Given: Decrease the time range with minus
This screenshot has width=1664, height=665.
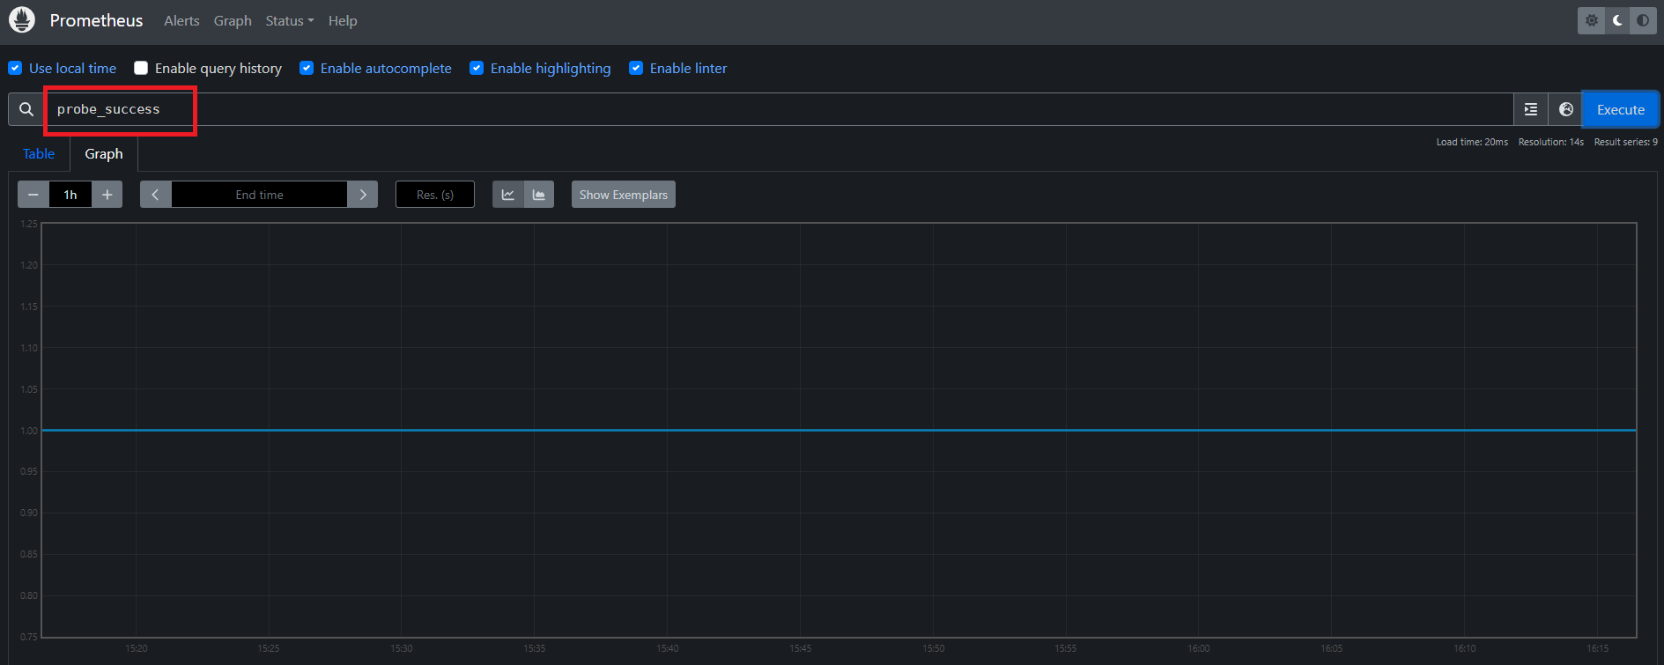Looking at the screenshot, I should pos(33,195).
